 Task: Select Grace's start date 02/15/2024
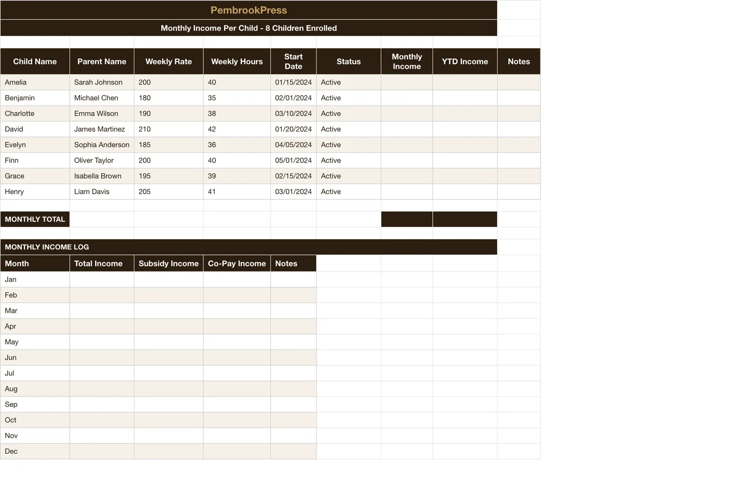(x=294, y=176)
